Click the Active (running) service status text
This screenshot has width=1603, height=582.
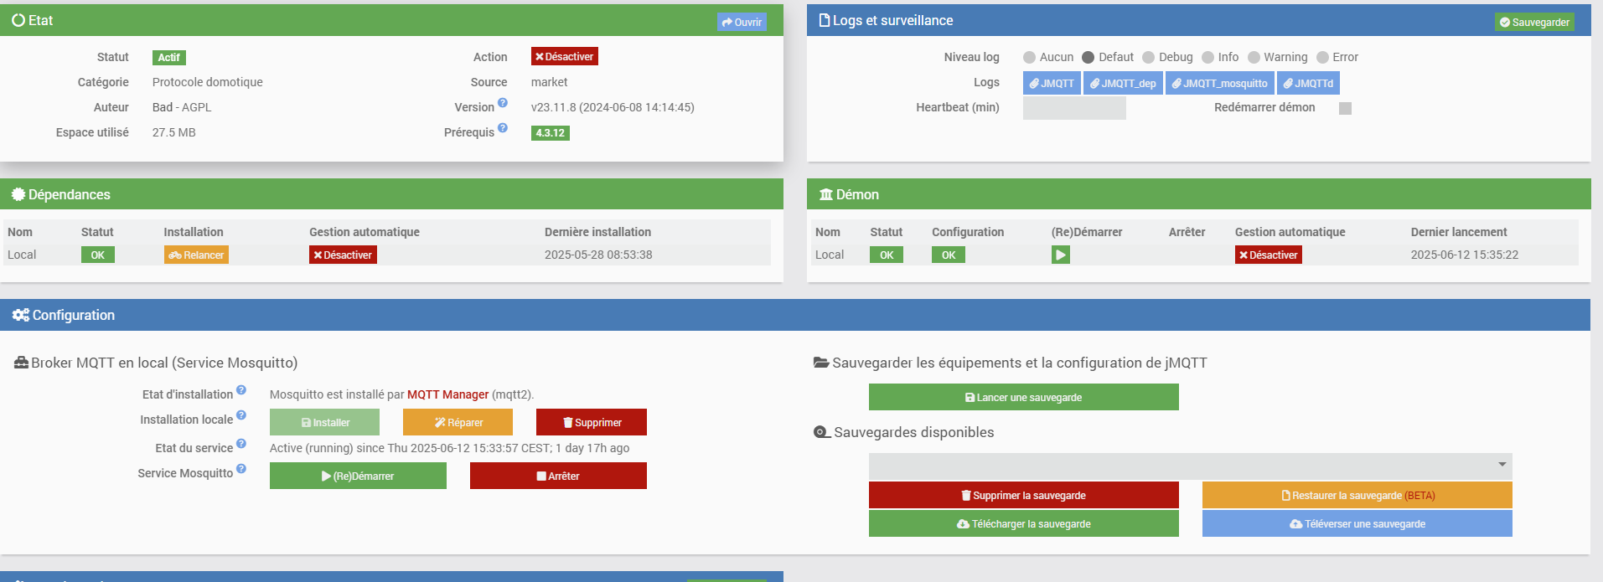click(449, 448)
